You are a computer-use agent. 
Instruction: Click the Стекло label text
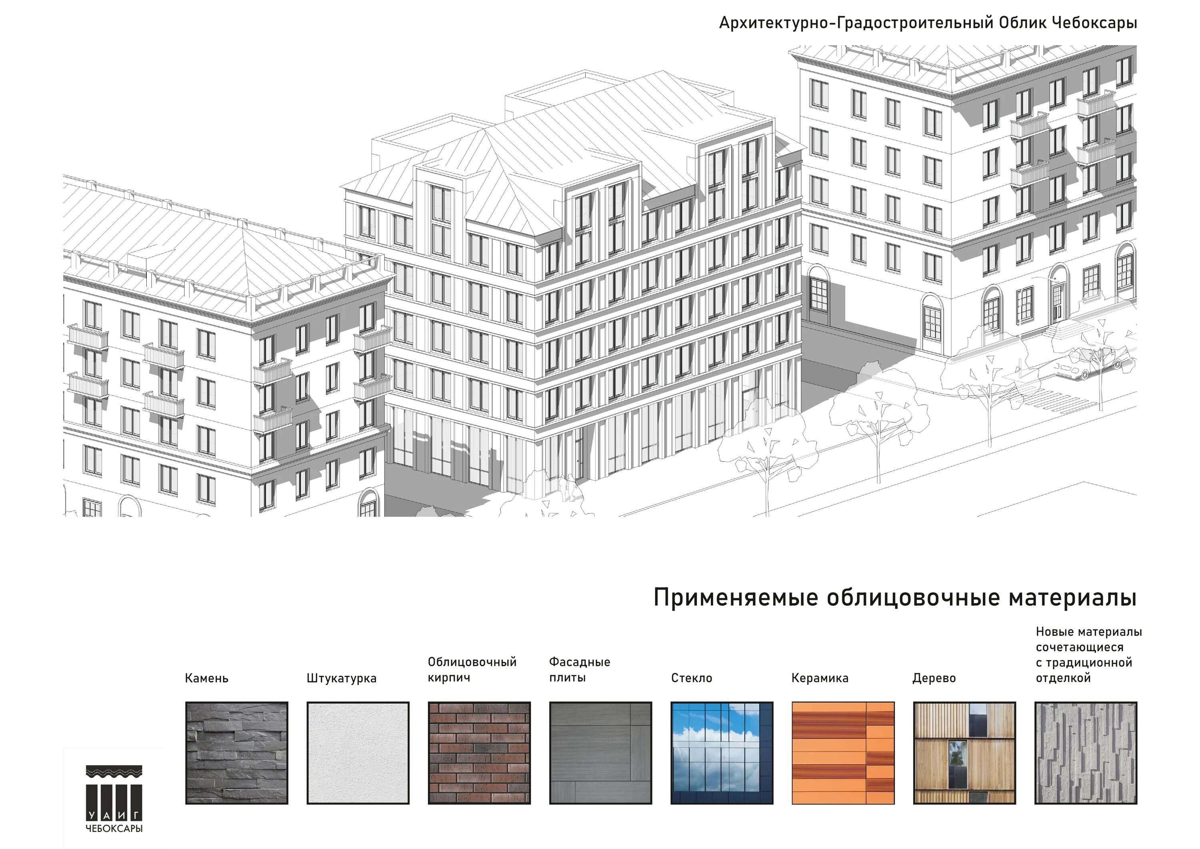[x=692, y=678]
